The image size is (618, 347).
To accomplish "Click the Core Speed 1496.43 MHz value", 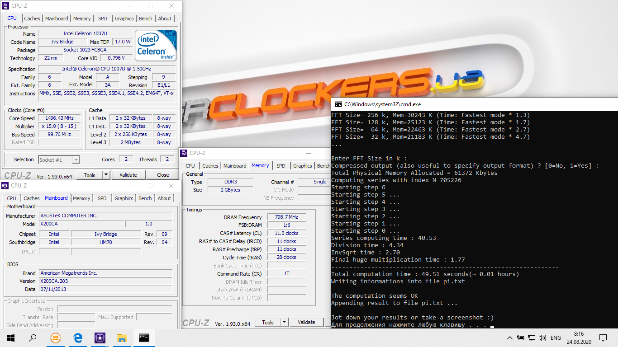I will (x=59, y=118).
